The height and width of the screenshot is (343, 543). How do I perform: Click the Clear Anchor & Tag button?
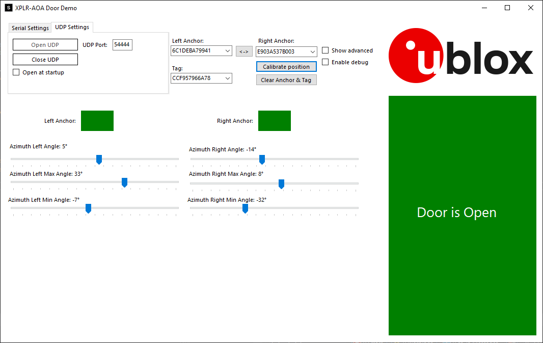(286, 80)
